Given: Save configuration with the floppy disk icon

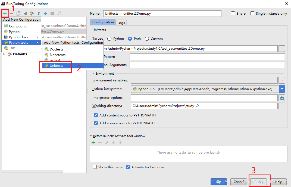Looking at the screenshot, I should point(25,13).
